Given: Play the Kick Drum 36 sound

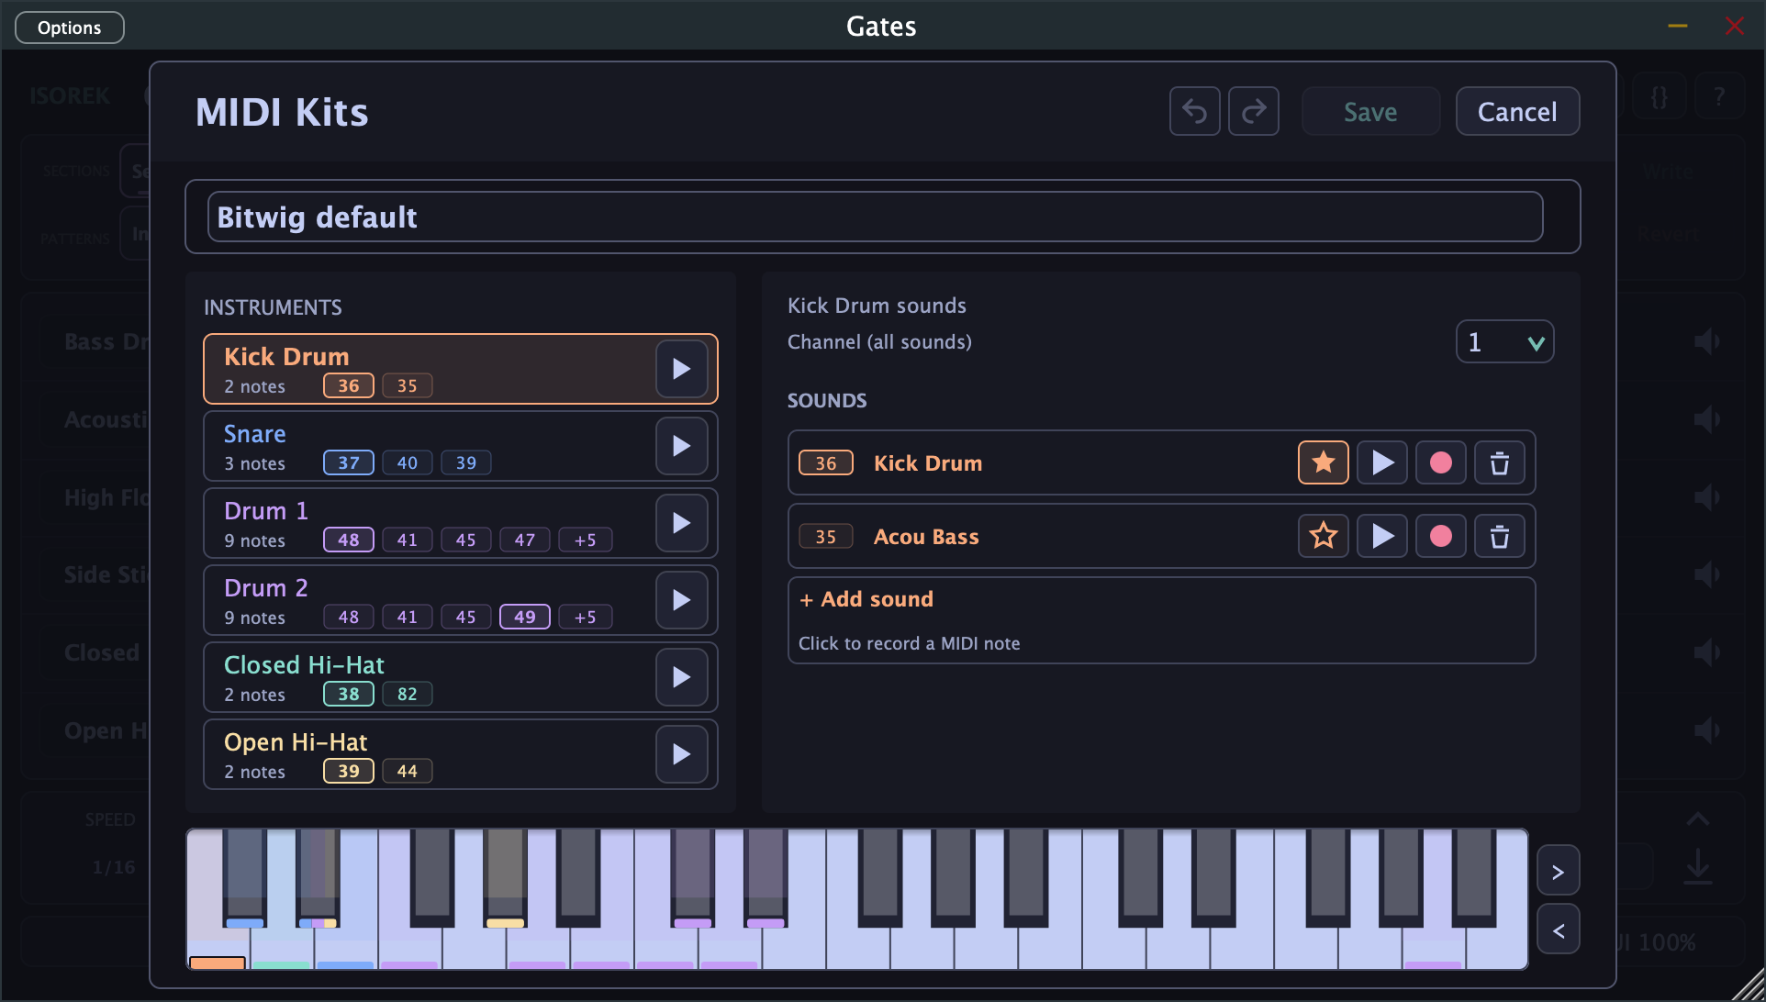Looking at the screenshot, I should point(1381,462).
